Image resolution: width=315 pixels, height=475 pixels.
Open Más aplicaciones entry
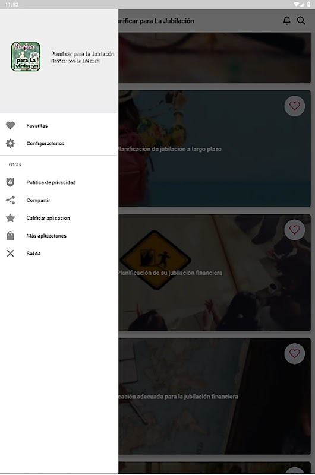pos(59,236)
